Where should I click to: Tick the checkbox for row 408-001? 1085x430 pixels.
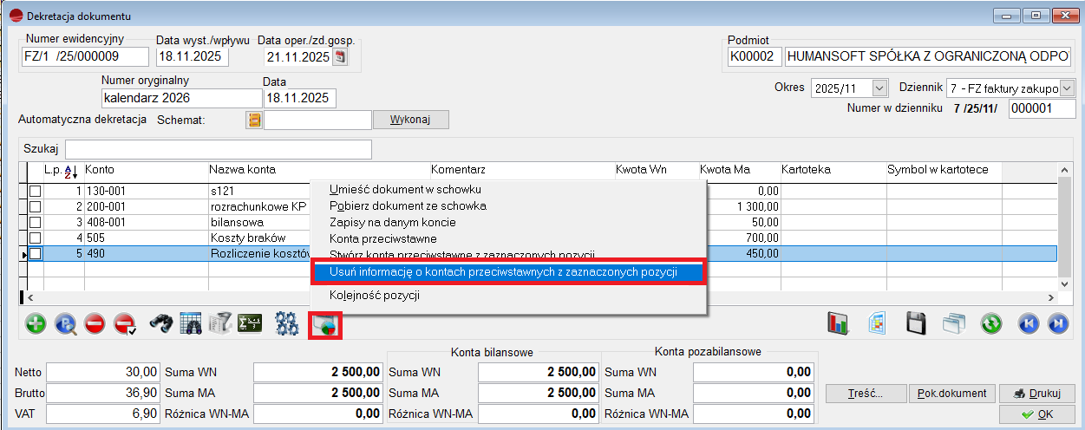(36, 222)
